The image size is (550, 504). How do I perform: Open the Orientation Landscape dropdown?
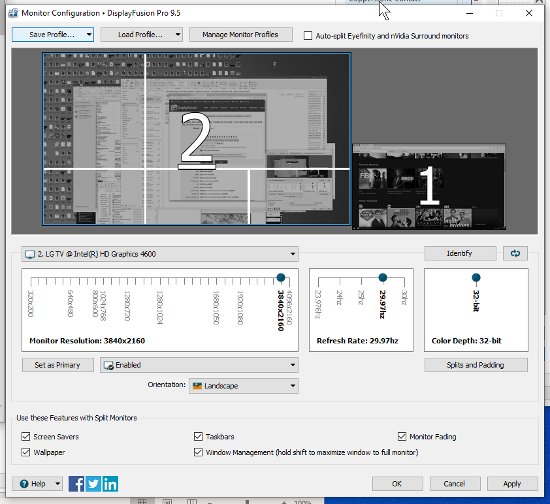pyautogui.click(x=243, y=386)
